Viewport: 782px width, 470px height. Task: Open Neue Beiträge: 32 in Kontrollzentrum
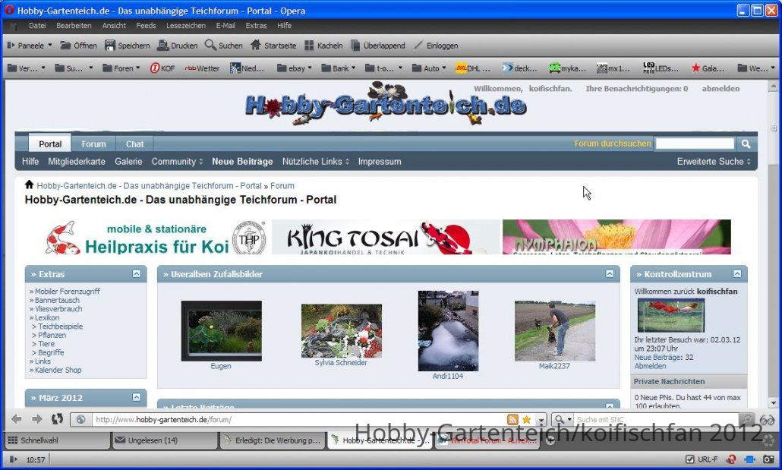point(664,357)
